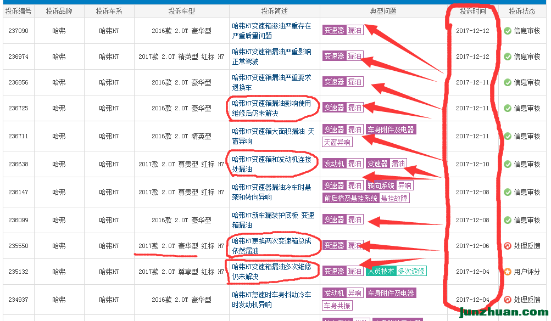Open link 哈弗H7更换两次变速箱总成依然漏油
This screenshot has width=551, height=321.
click(x=271, y=246)
